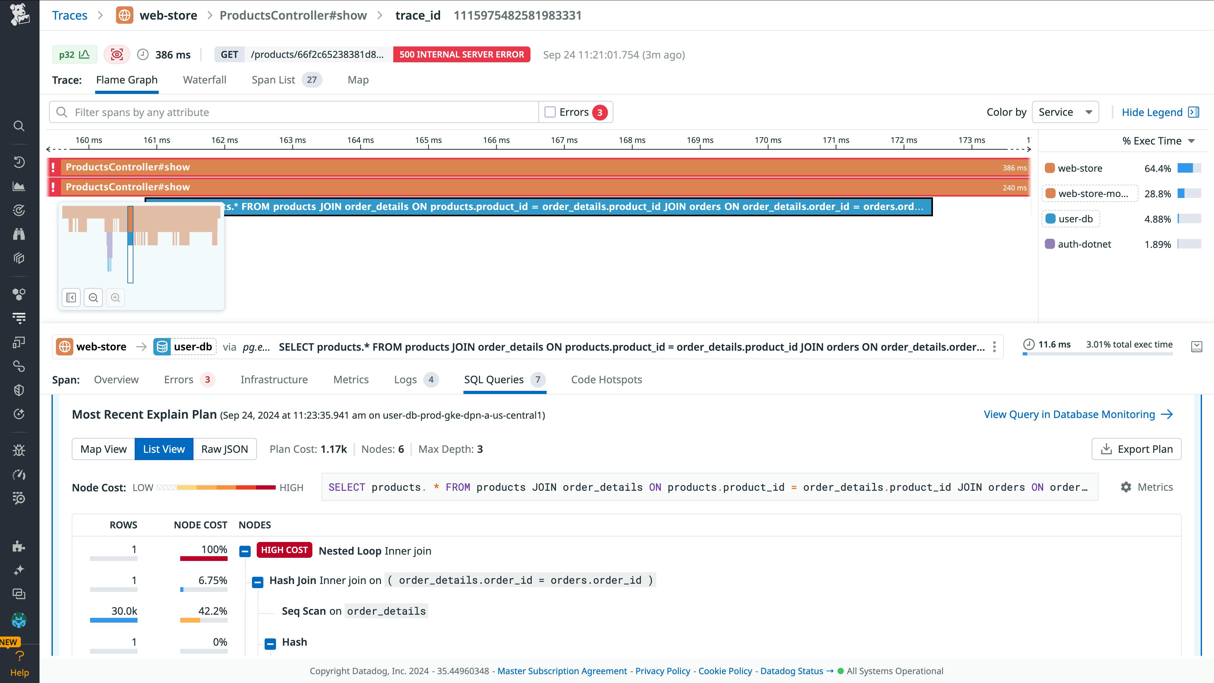Click the gear Metrics icon beside the explain query
This screenshot has height=683, width=1214.
tap(1126, 487)
